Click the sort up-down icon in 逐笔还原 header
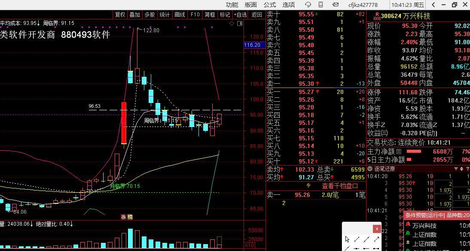The image size is (470, 251). 461,169
